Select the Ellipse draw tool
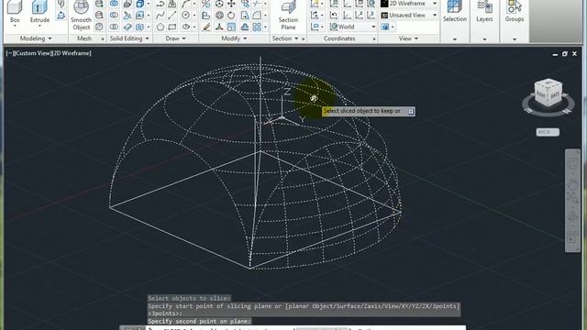The width and height of the screenshot is (587, 330). pyautogui.click(x=185, y=27)
